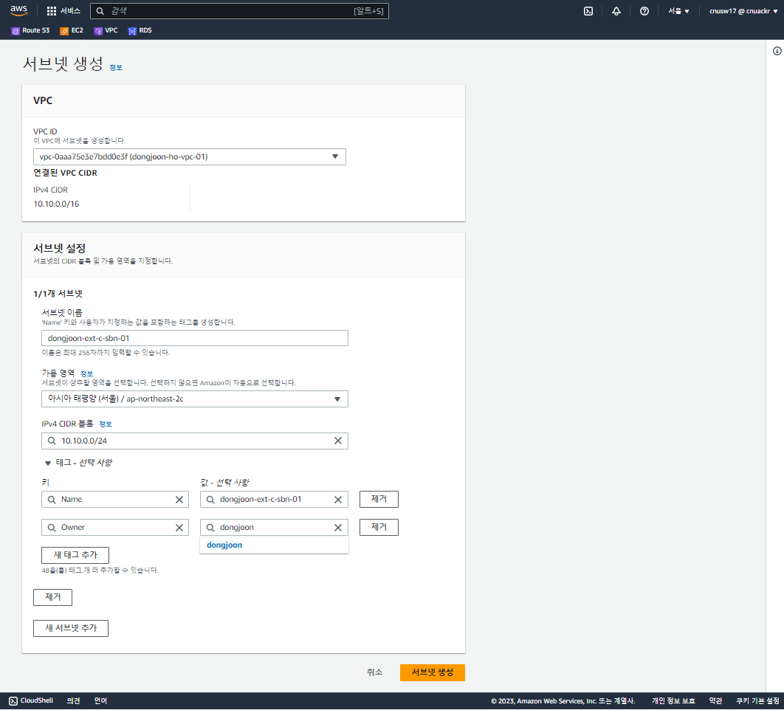Image resolution: width=784 pixels, height=710 pixels.
Task: Open the 가용 영역 availability zone dropdown
Action: click(194, 399)
